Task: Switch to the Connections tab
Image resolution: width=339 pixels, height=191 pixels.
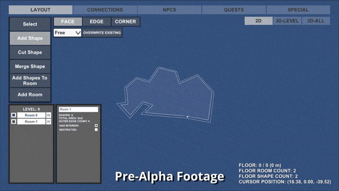Action: click(x=105, y=10)
